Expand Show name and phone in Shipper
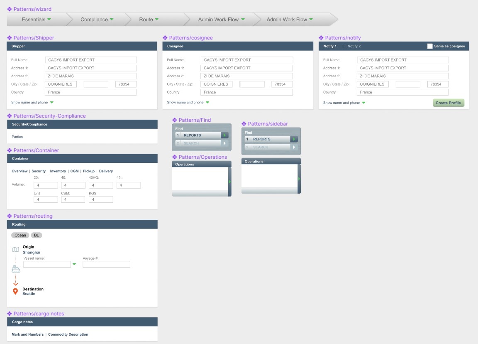Screen dimensions: 478x344 tap(32, 102)
